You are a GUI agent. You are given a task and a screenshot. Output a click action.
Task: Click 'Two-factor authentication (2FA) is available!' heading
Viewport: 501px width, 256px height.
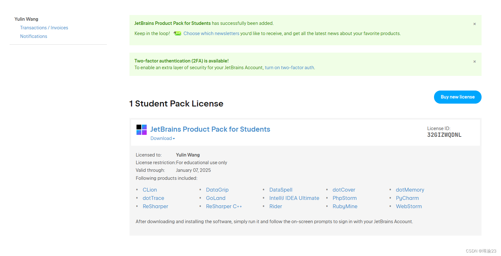[181, 61]
